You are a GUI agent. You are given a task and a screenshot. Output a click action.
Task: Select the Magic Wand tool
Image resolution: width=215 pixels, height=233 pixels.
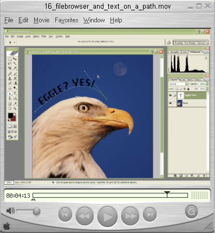[x=15, y=64]
